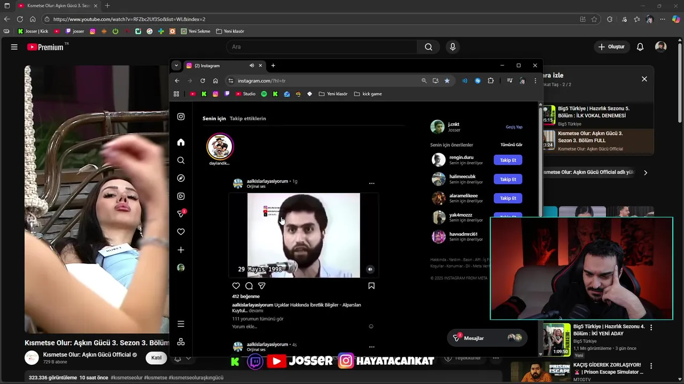Like the aalkislarlayasiyorum post
The width and height of the screenshot is (684, 384).
point(236,286)
